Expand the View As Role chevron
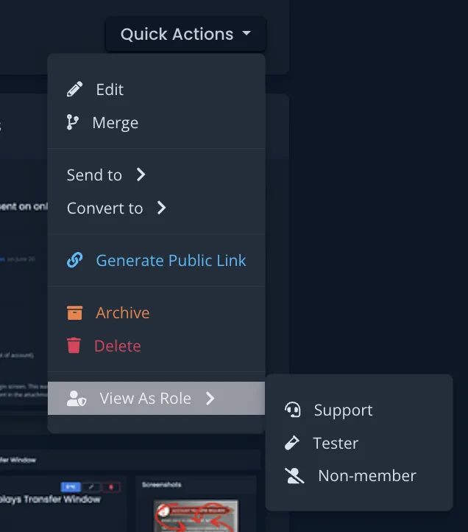The height and width of the screenshot is (532, 468). coord(210,399)
